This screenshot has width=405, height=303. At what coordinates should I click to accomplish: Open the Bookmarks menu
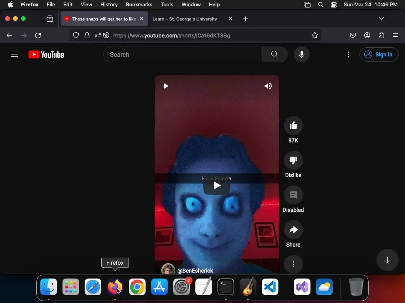(139, 4)
